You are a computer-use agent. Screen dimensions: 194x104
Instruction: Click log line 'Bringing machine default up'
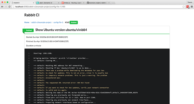[x=61, y=58]
